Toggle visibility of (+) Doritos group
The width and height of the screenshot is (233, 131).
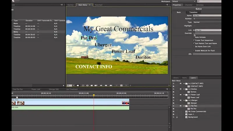coord(173,89)
